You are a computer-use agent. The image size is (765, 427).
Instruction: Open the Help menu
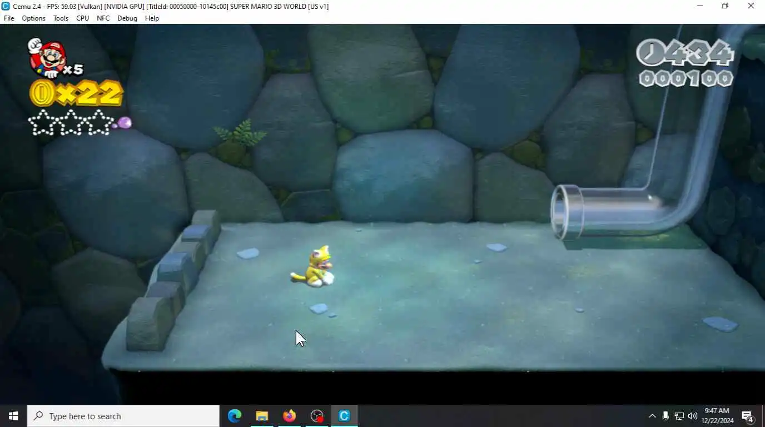tap(152, 18)
